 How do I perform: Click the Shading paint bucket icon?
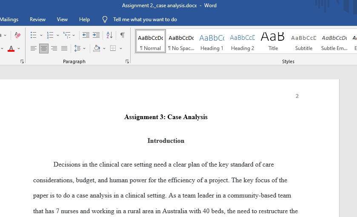97,48
